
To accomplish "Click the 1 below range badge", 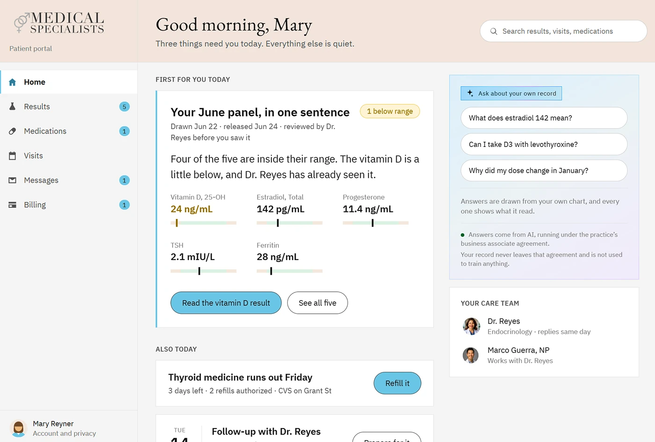I will (x=390, y=111).
